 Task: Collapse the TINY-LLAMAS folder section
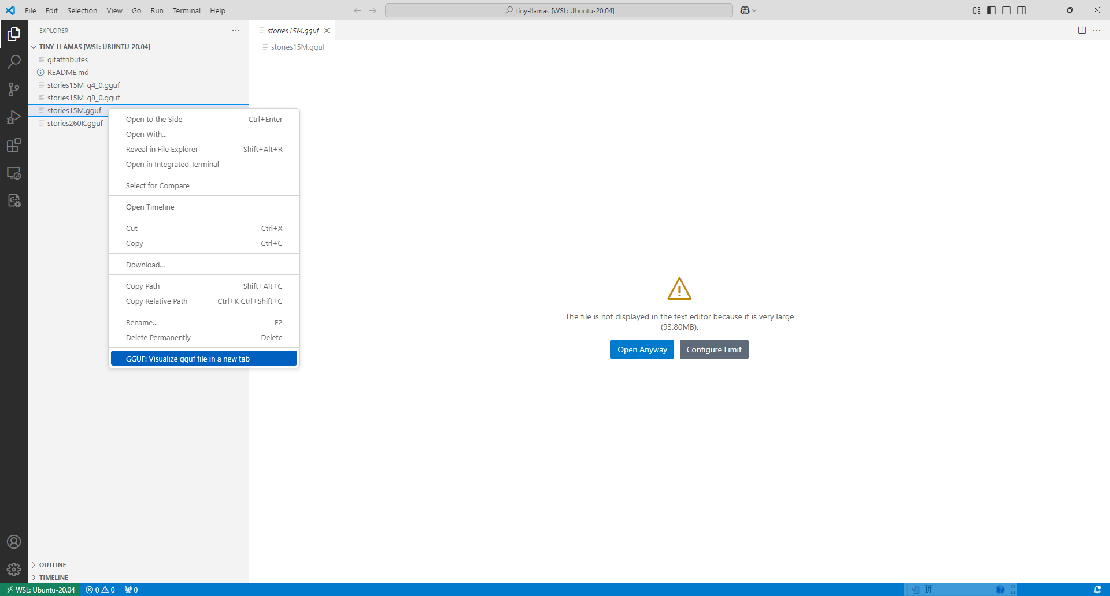point(138,47)
